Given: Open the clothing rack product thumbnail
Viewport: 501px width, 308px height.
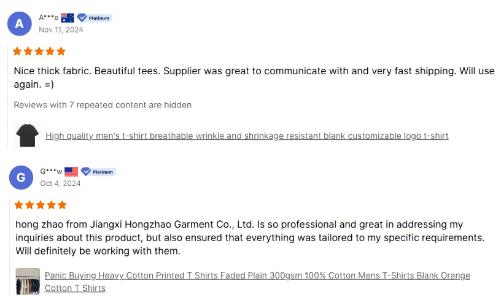Looking at the screenshot, I should 28,281.
